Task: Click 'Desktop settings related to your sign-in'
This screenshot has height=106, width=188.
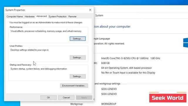Action: point(29,50)
